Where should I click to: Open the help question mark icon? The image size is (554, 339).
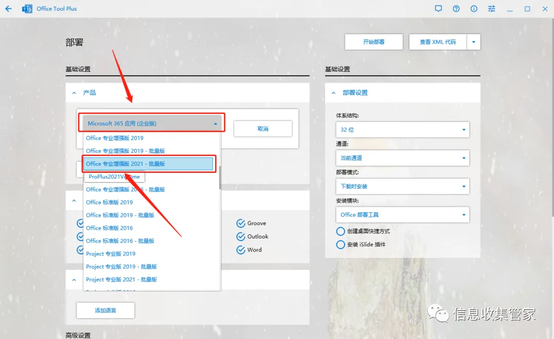click(x=456, y=9)
